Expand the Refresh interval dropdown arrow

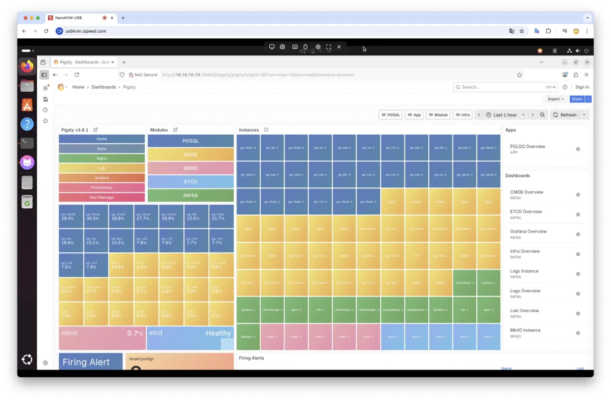(x=584, y=115)
